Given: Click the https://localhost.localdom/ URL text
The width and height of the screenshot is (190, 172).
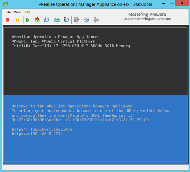Looking at the screenshot, I should point(43,129).
